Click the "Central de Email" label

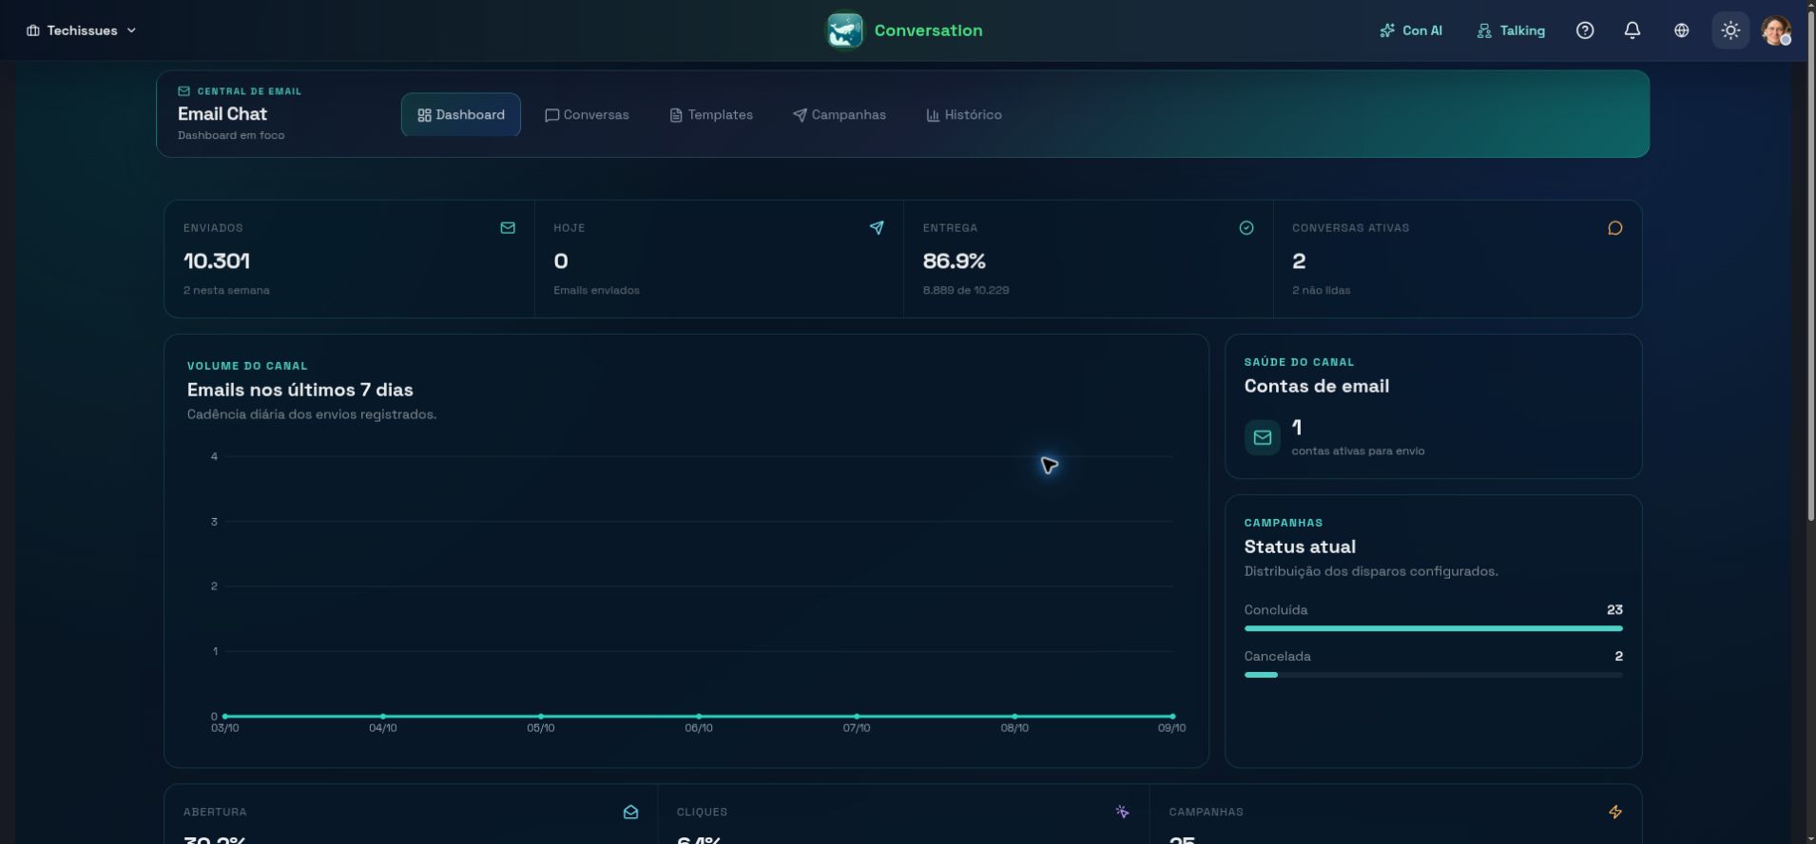[x=249, y=91]
